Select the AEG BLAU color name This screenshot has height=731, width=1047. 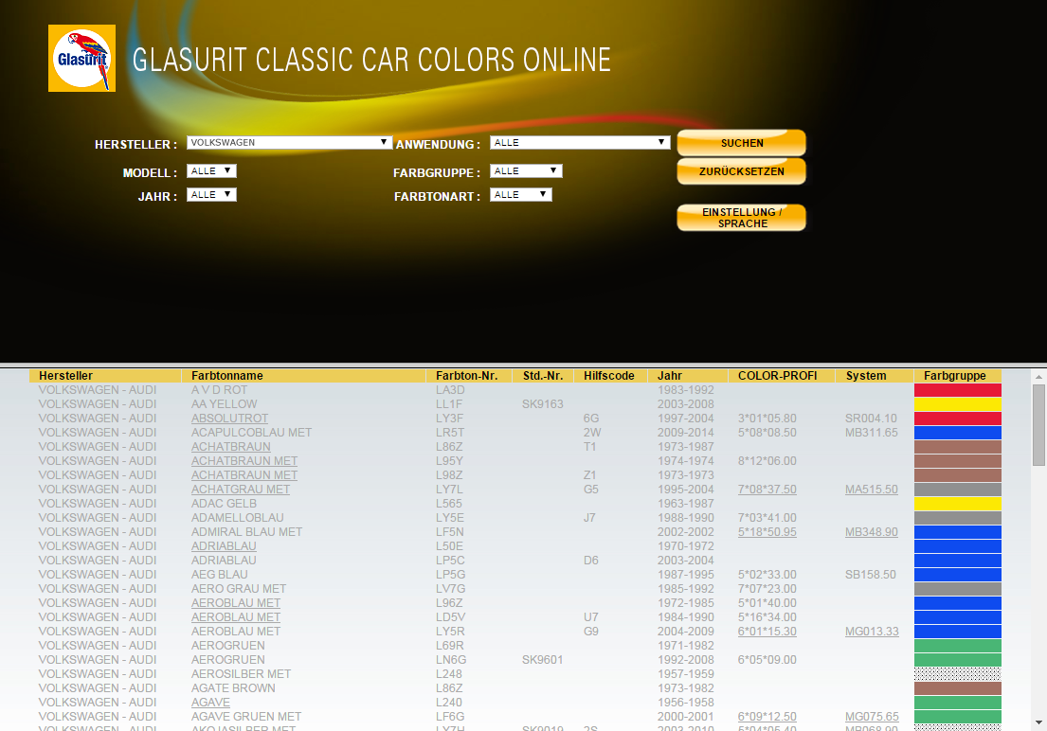219,574
